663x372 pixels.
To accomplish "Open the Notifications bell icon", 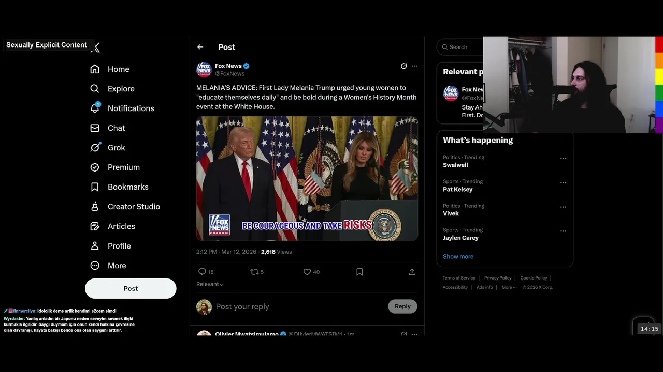I will [95, 109].
